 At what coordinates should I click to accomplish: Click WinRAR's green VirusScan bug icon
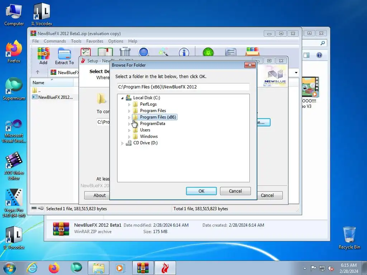tap(208, 52)
